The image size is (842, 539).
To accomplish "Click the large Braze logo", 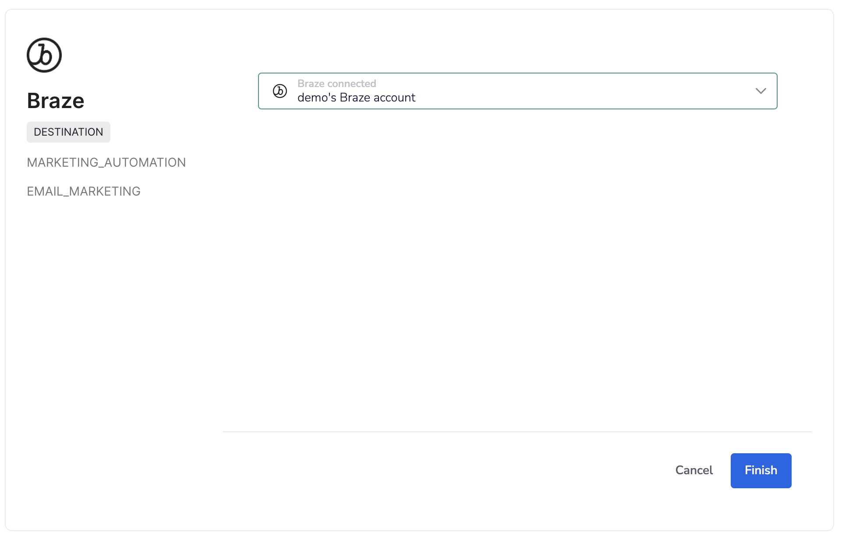I will tap(44, 55).
